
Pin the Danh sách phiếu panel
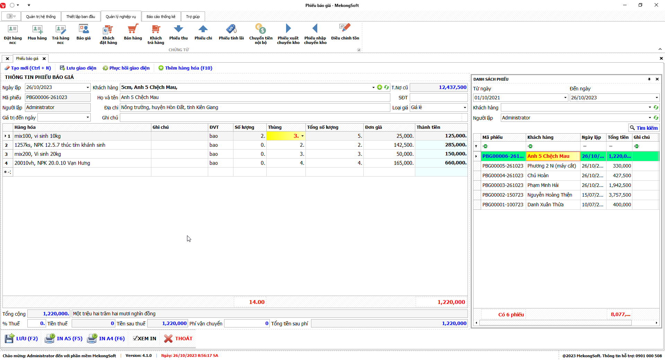(x=649, y=79)
